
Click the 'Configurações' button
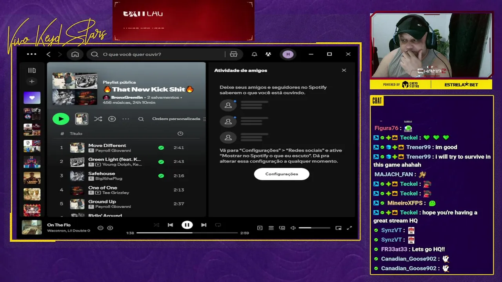(282, 174)
